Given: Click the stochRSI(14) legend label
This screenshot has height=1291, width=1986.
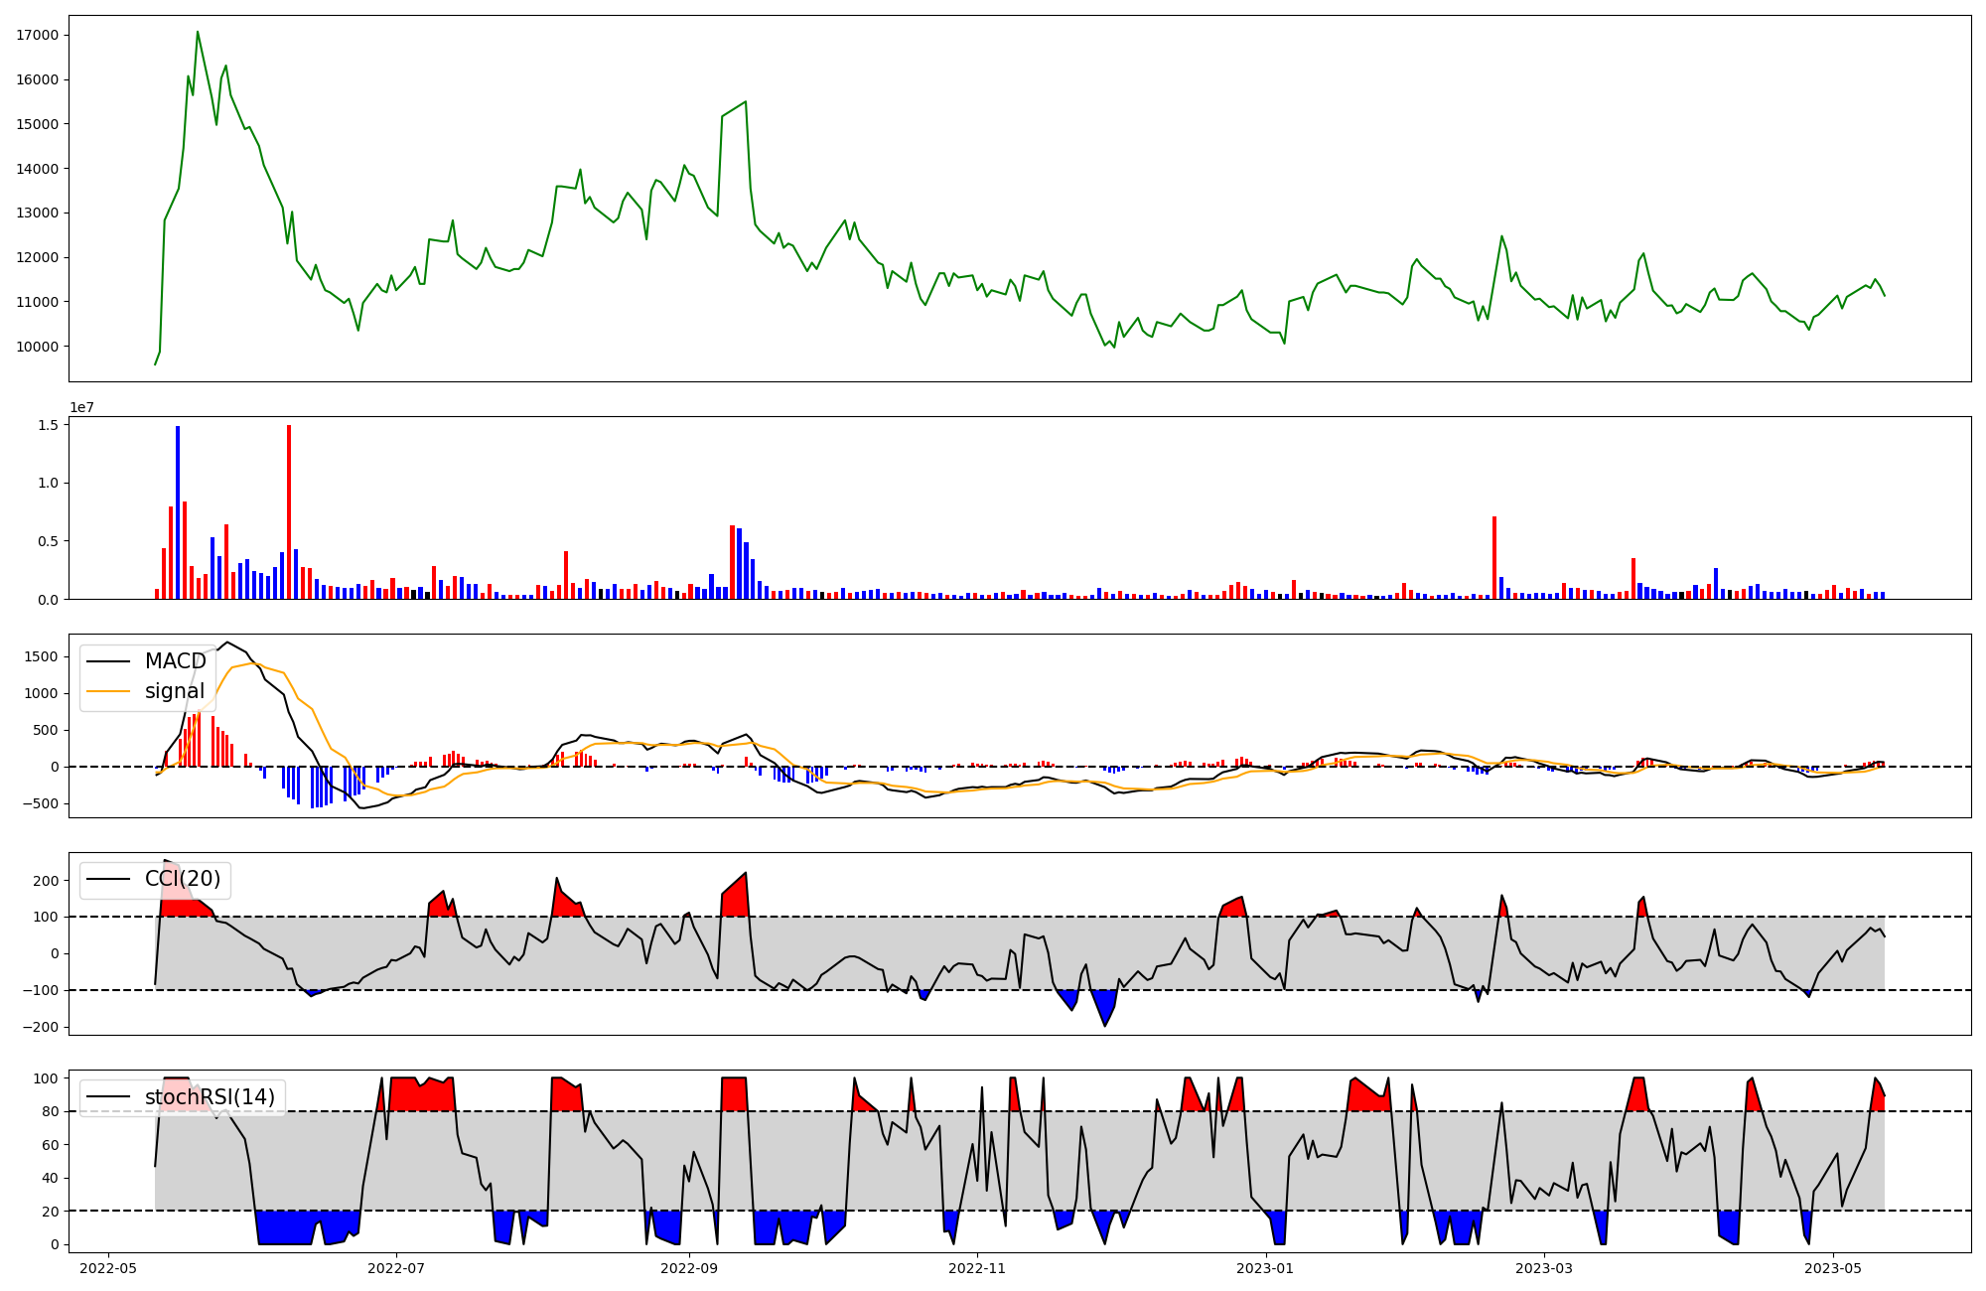Looking at the screenshot, I should 210,1096.
